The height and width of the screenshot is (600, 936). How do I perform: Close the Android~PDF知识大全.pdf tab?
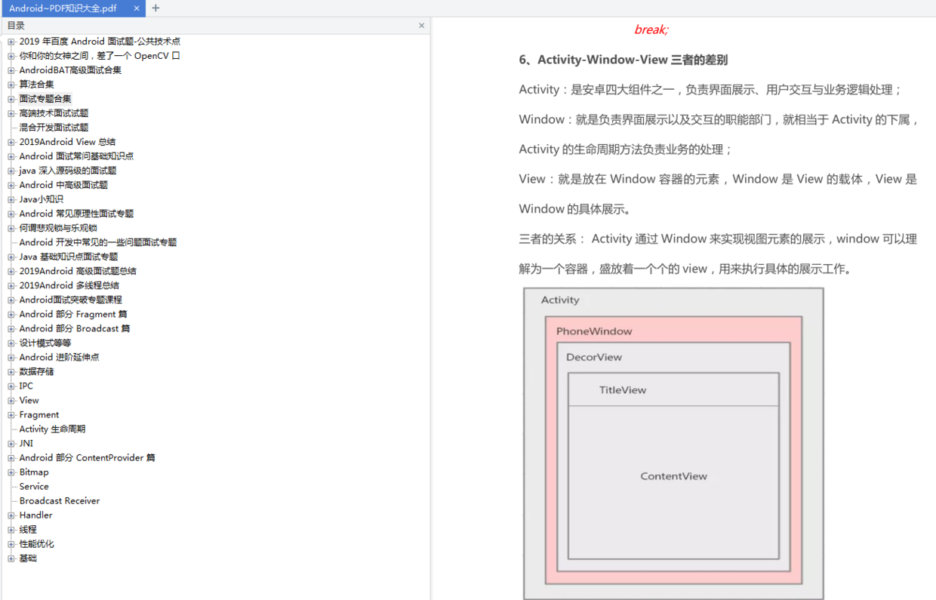[x=137, y=8]
